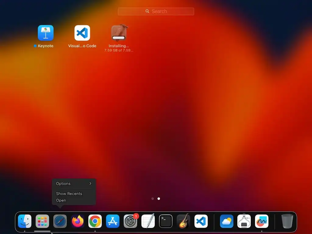This screenshot has height=234, width=312.
Task: Launch GarageBand from the Dock
Action: pyautogui.click(x=183, y=221)
